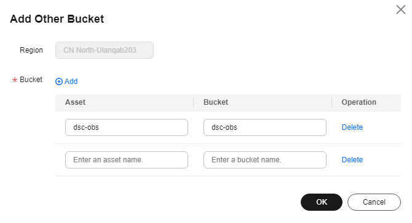Click the required Bucket field label
The image size is (412, 223).
coord(31,80)
